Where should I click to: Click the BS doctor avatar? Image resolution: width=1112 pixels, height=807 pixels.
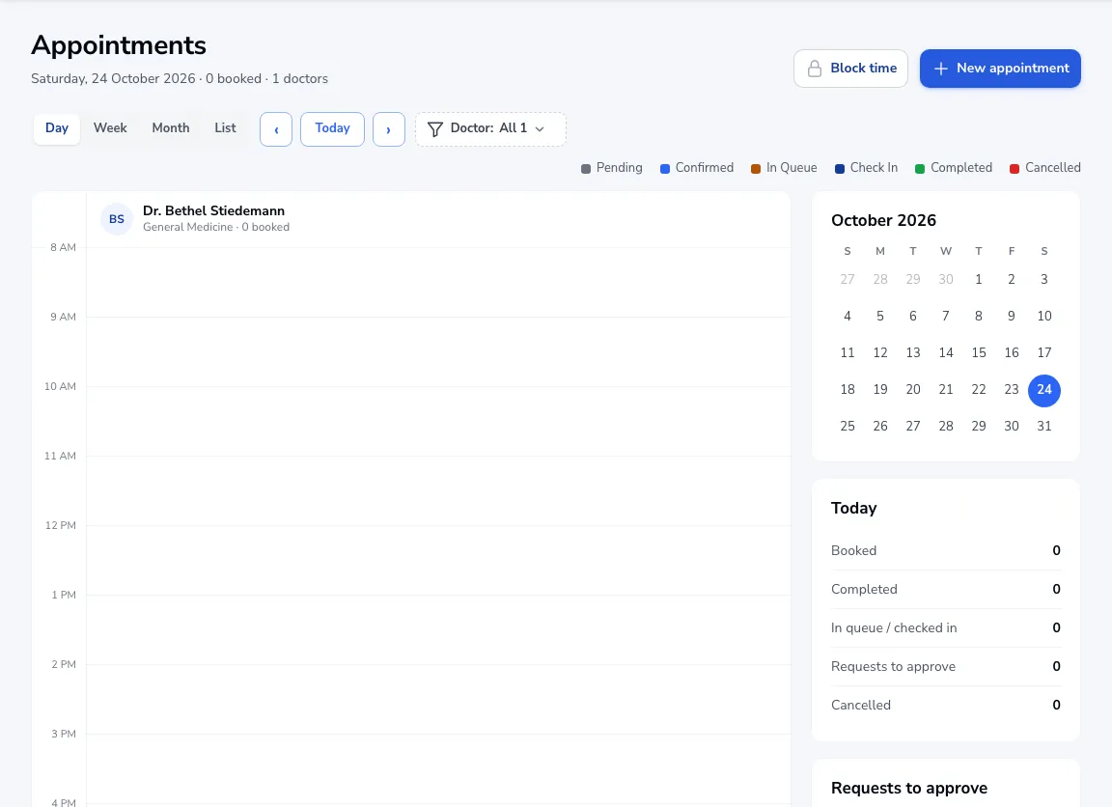(116, 219)
